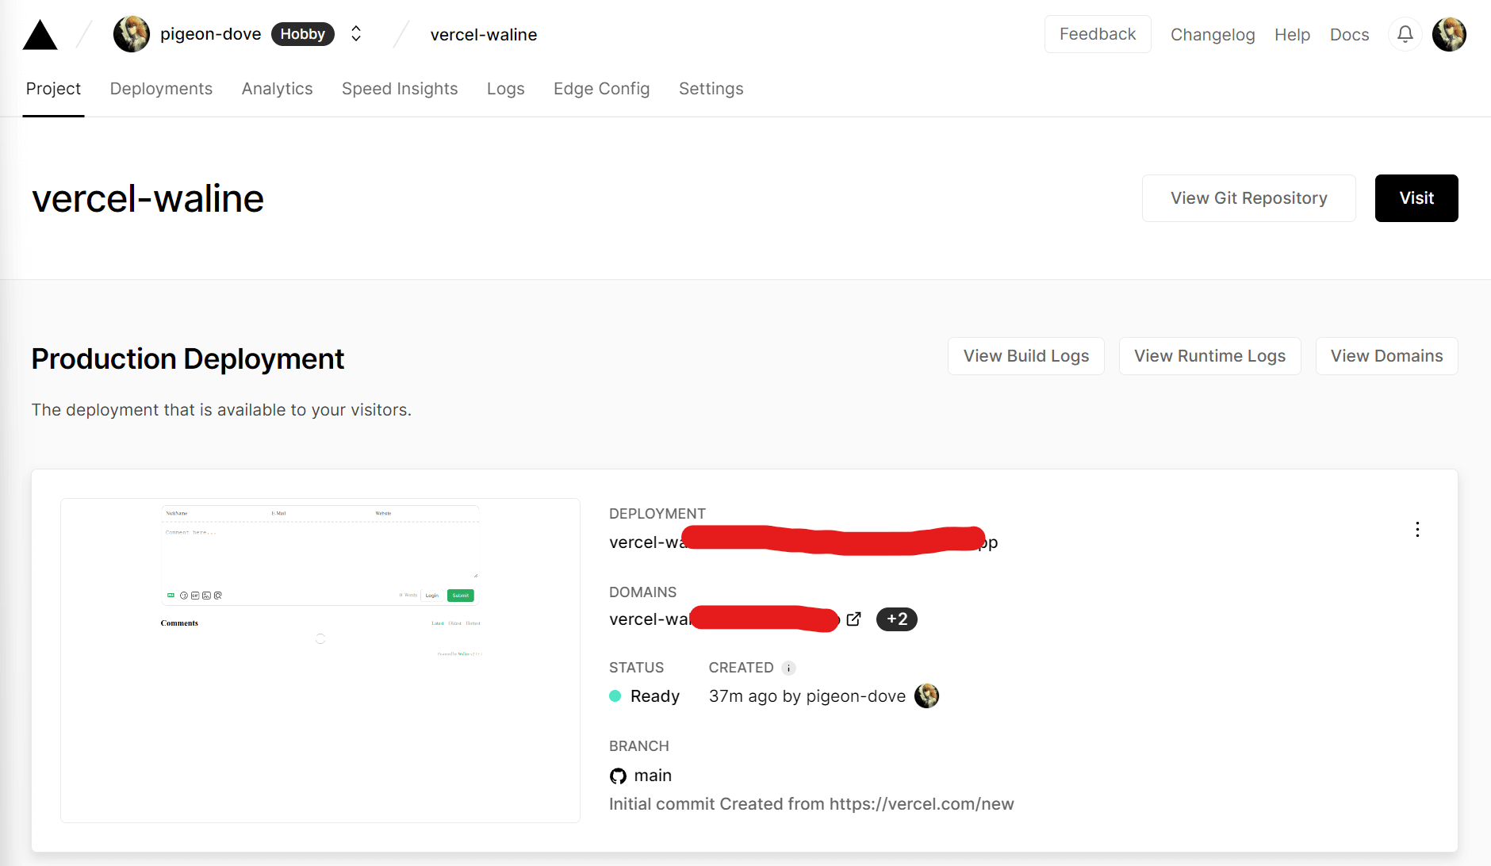Open View Runtime Logs

1209,356
